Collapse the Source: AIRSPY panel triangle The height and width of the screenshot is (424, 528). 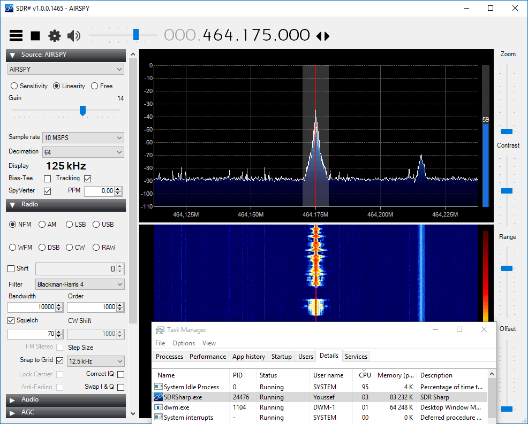click(12, 55)
